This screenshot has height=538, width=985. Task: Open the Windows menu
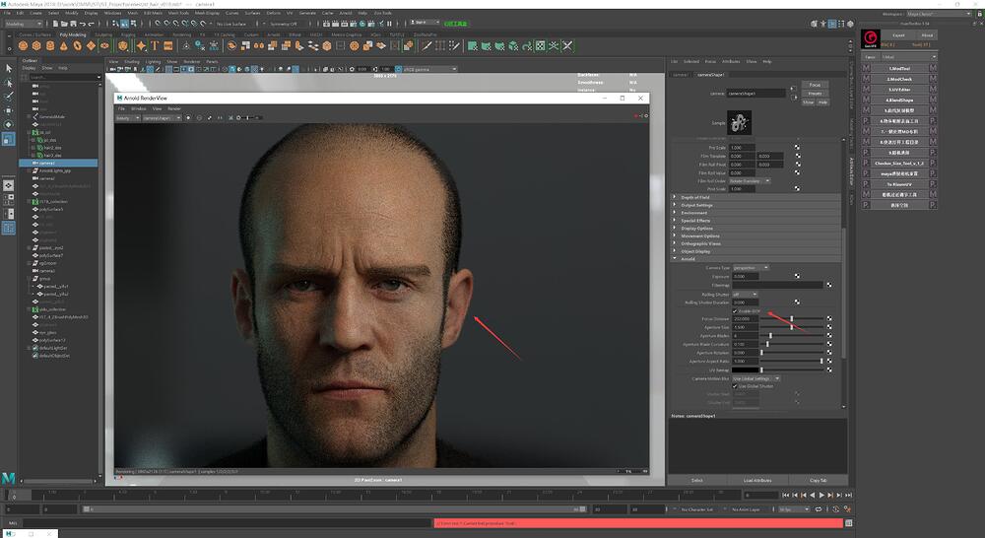coord(112,13)
